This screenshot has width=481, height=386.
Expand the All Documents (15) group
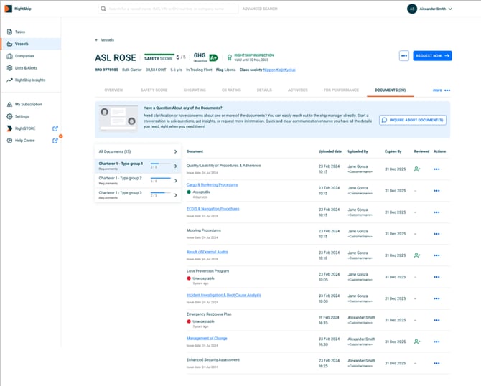[175, 152]
